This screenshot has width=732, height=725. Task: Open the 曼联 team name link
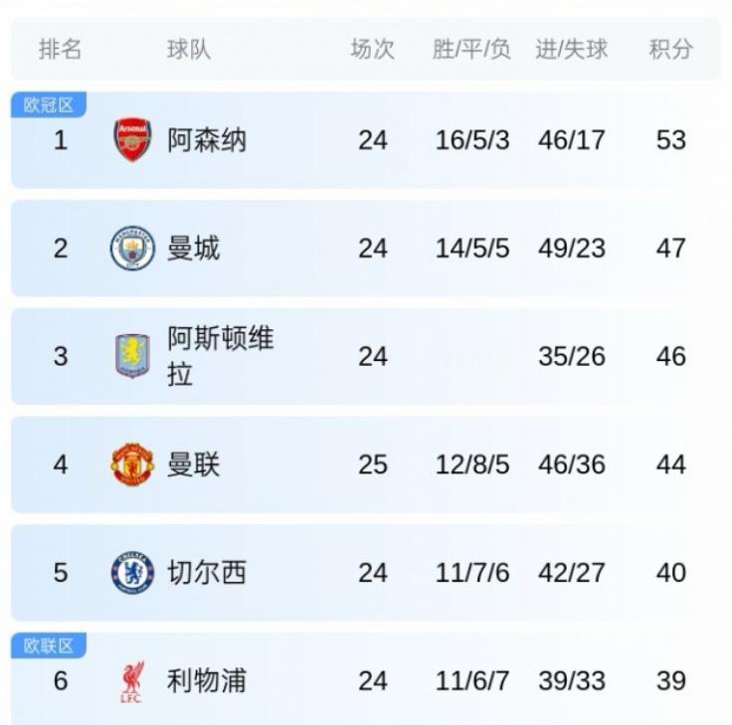(193, 464)
